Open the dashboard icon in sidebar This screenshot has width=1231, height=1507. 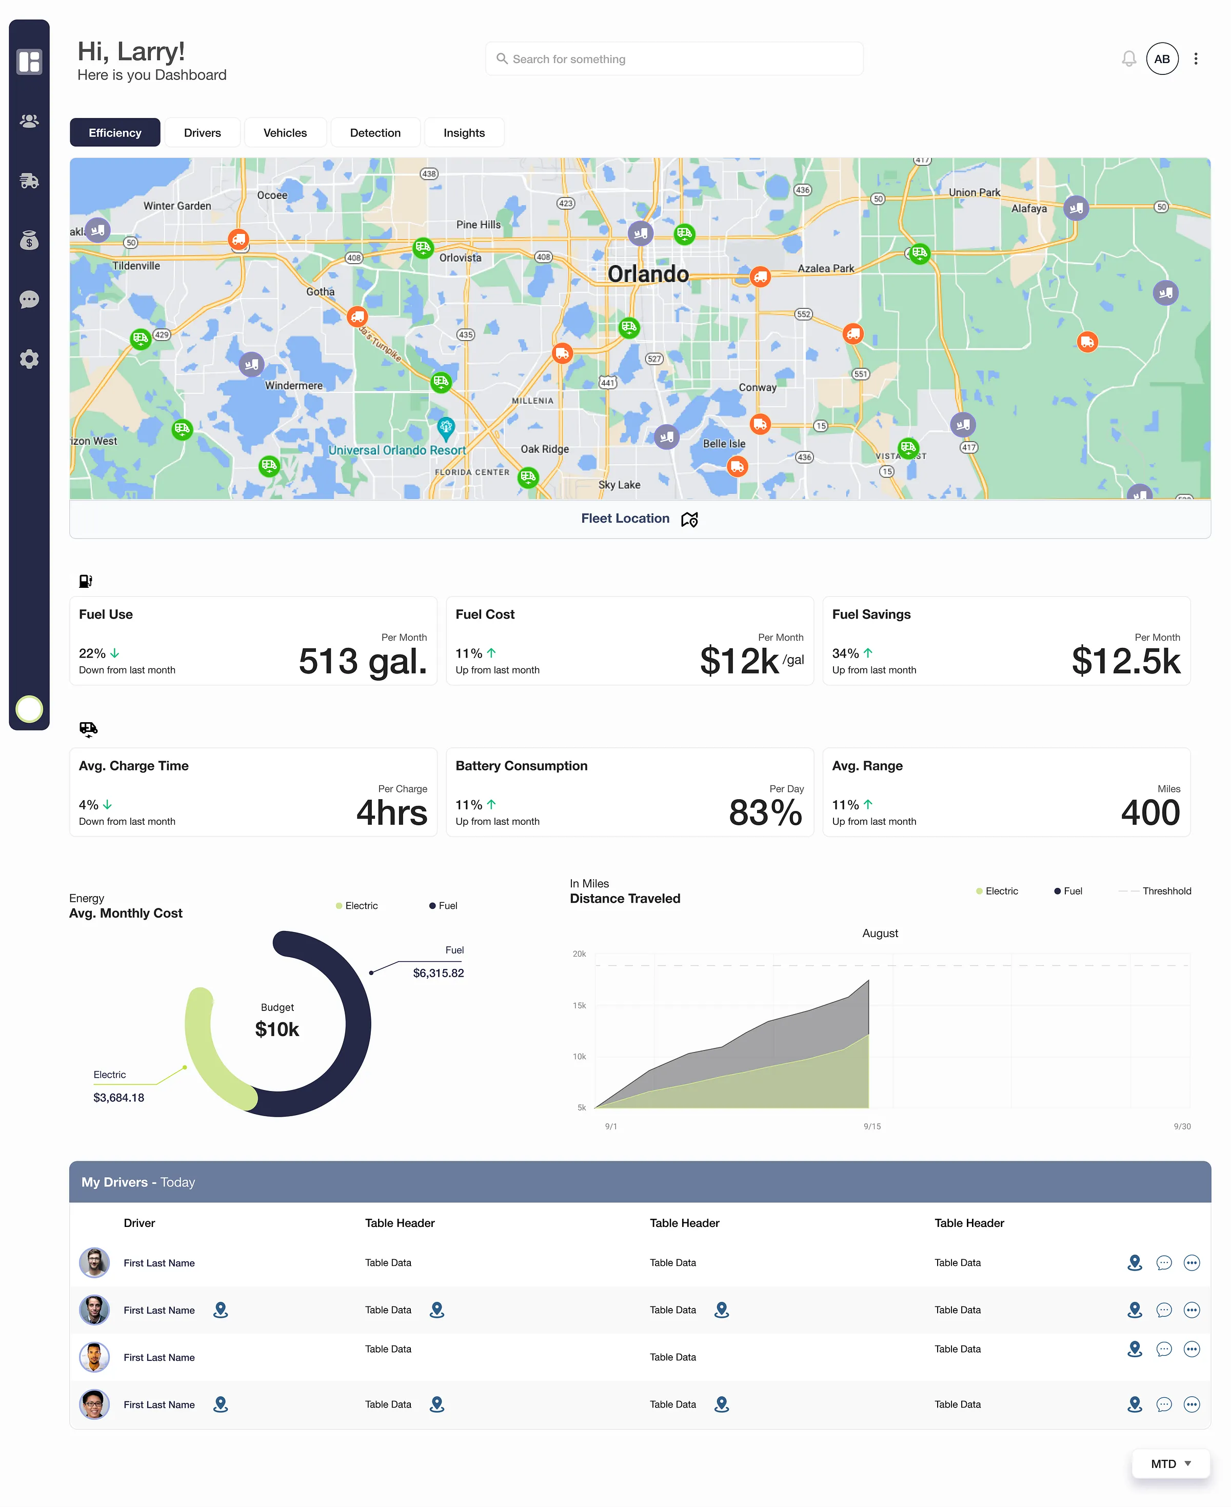click(x=29, y=62)
